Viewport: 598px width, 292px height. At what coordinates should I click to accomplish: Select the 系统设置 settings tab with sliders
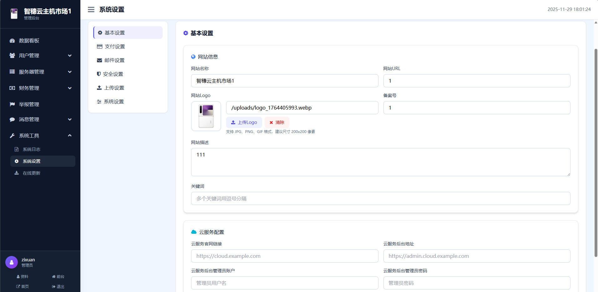pos(114,102)
